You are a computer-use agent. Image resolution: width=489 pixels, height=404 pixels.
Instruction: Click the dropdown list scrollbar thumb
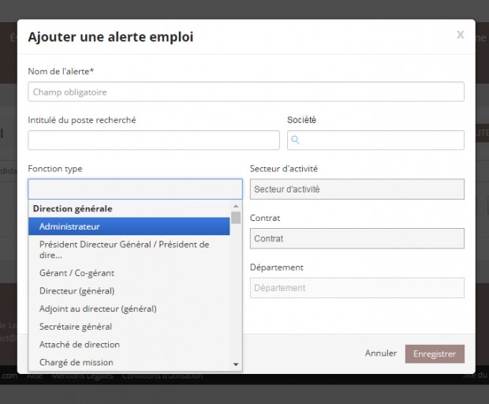pos(236,218)
